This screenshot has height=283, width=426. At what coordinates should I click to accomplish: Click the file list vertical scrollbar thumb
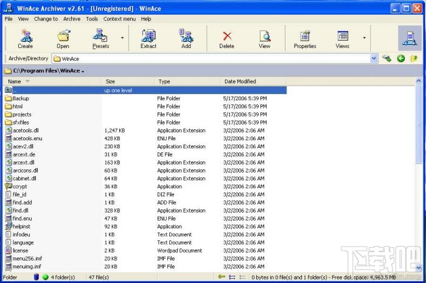419,124
